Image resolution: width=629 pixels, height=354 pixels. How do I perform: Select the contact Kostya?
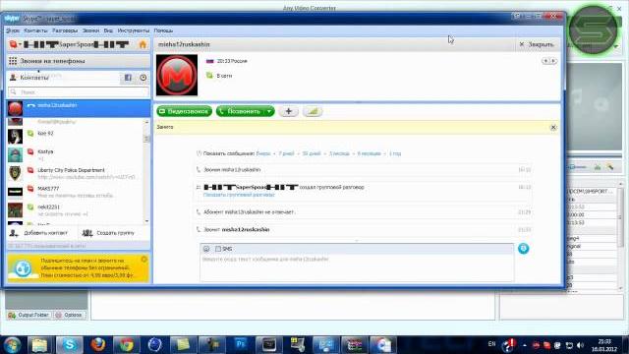tap(75, 154)
